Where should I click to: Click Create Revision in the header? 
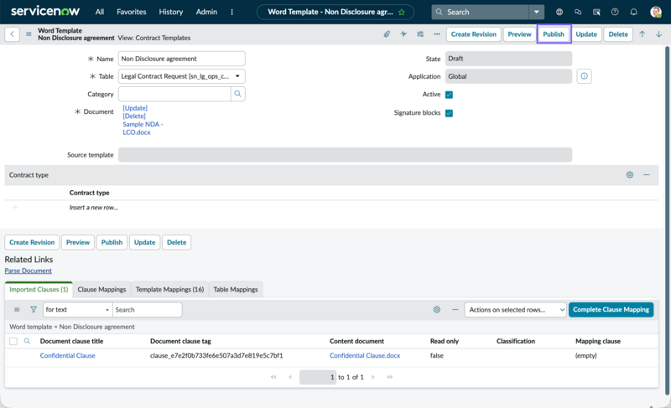point(473,34)
